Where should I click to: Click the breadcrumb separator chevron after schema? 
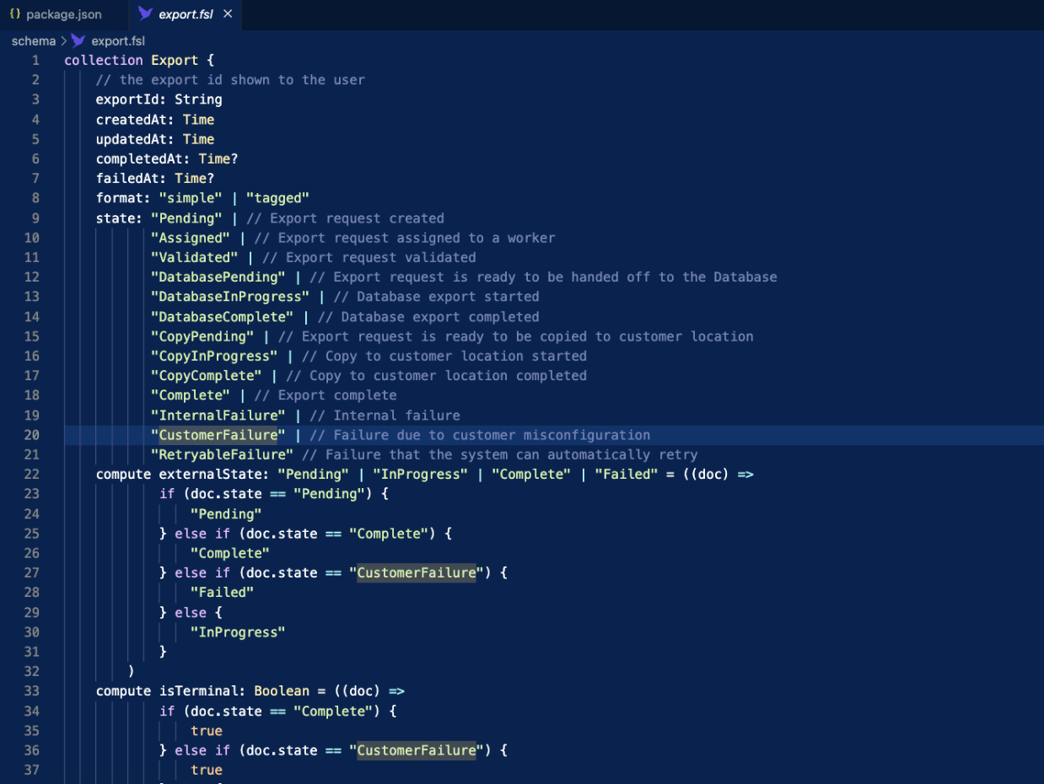click(x=63, y=40)
